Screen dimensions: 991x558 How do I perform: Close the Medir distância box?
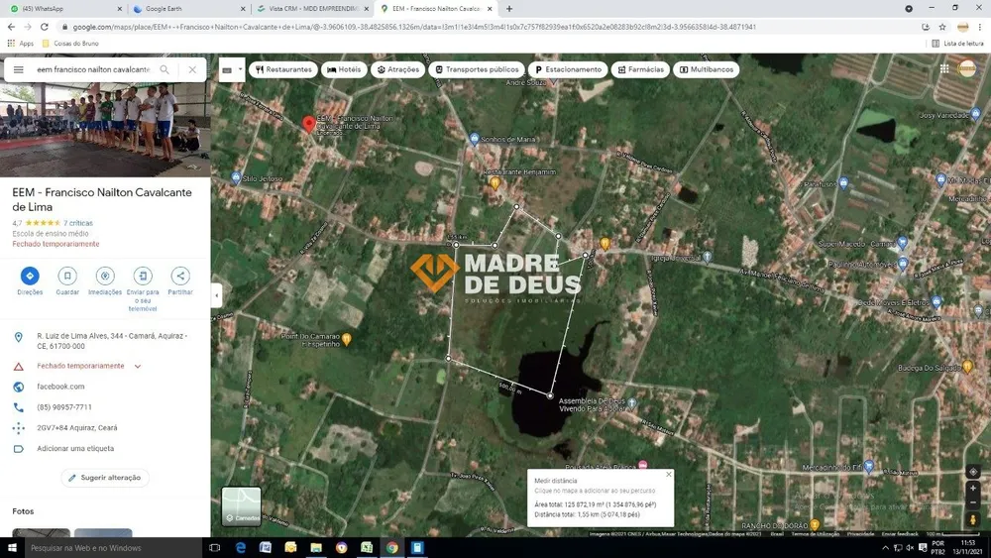point(669,474)
